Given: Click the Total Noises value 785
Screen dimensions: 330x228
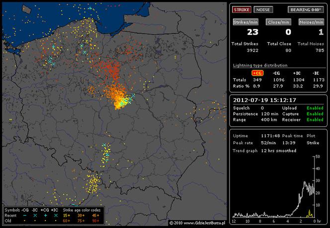Looking at the screenshot, I should [320, 51].
